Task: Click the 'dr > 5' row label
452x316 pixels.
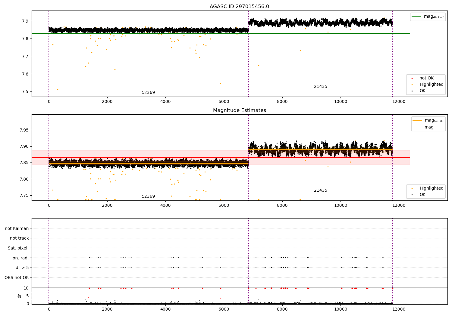Action: pyautogui.click(x=22, y=268)
